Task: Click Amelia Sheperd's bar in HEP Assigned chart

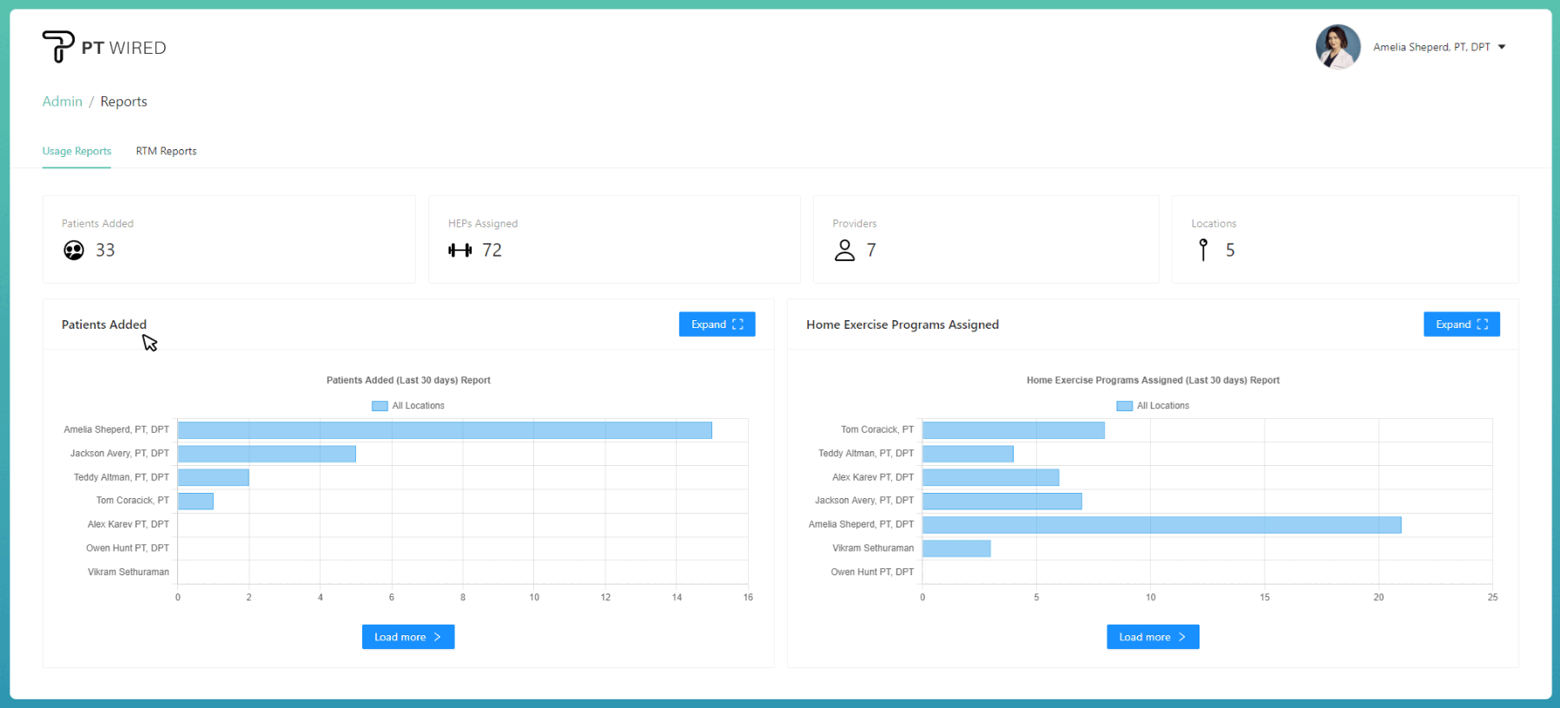Action: [x=1161, y=525]
